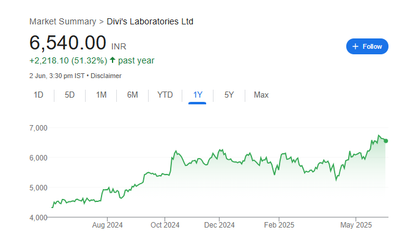This screenshot has width=416, height=241.
Task: Click the Dec 2024 axis label
Action: click(x=220, y=225)
